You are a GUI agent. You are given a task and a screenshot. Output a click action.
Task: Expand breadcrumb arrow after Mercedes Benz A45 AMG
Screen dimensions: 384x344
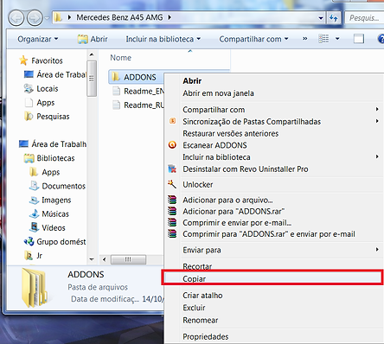[170, 17]
